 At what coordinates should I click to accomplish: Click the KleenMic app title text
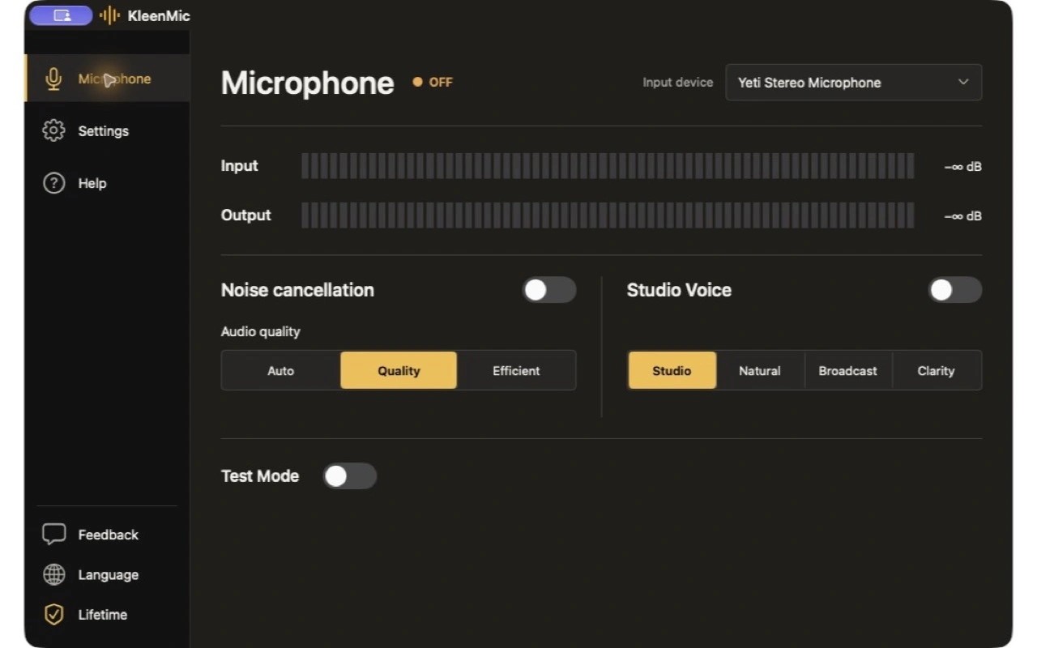pos(159,15)
